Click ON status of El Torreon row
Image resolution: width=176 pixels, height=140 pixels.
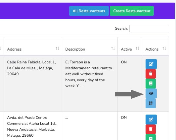pos(124,62)
